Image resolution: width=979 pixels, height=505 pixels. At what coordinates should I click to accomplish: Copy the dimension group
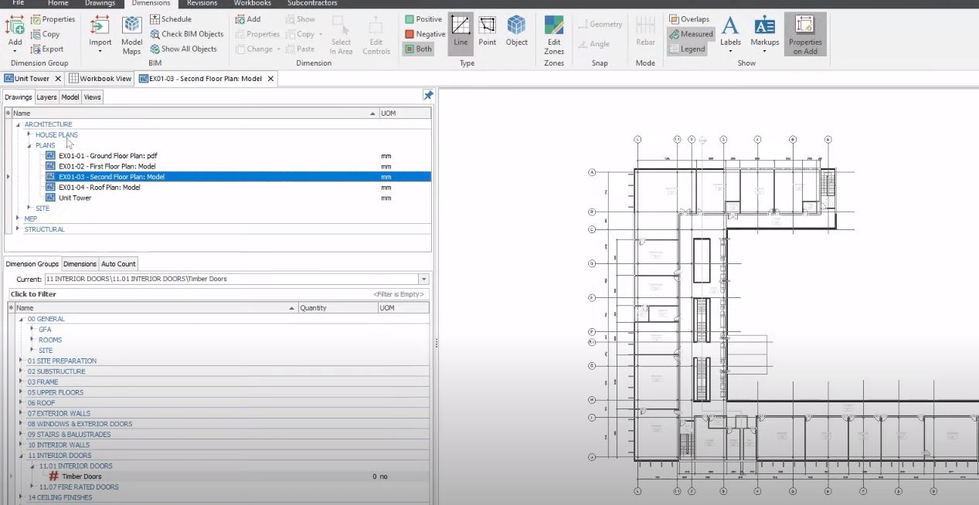(x=45, y=34)
